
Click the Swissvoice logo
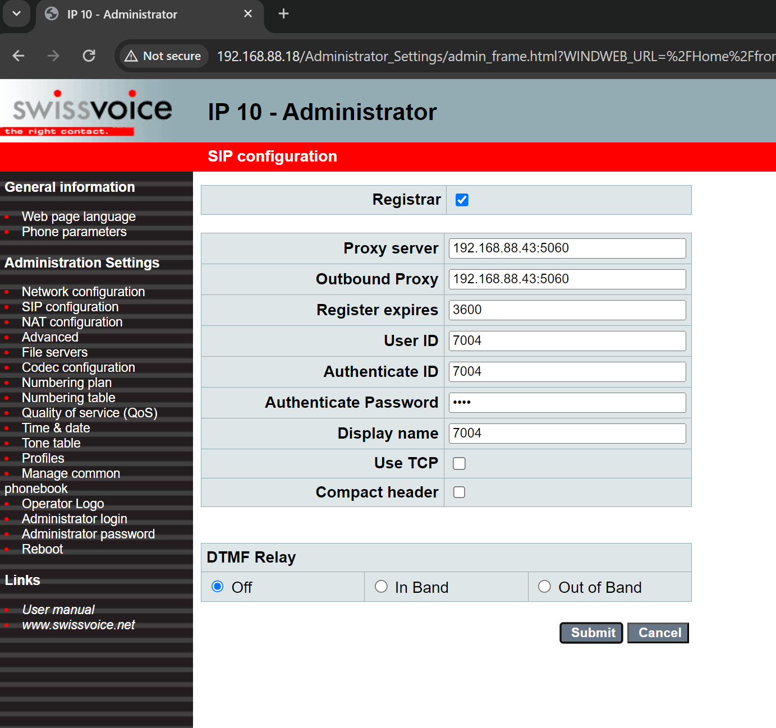click(x=86, y=112)
